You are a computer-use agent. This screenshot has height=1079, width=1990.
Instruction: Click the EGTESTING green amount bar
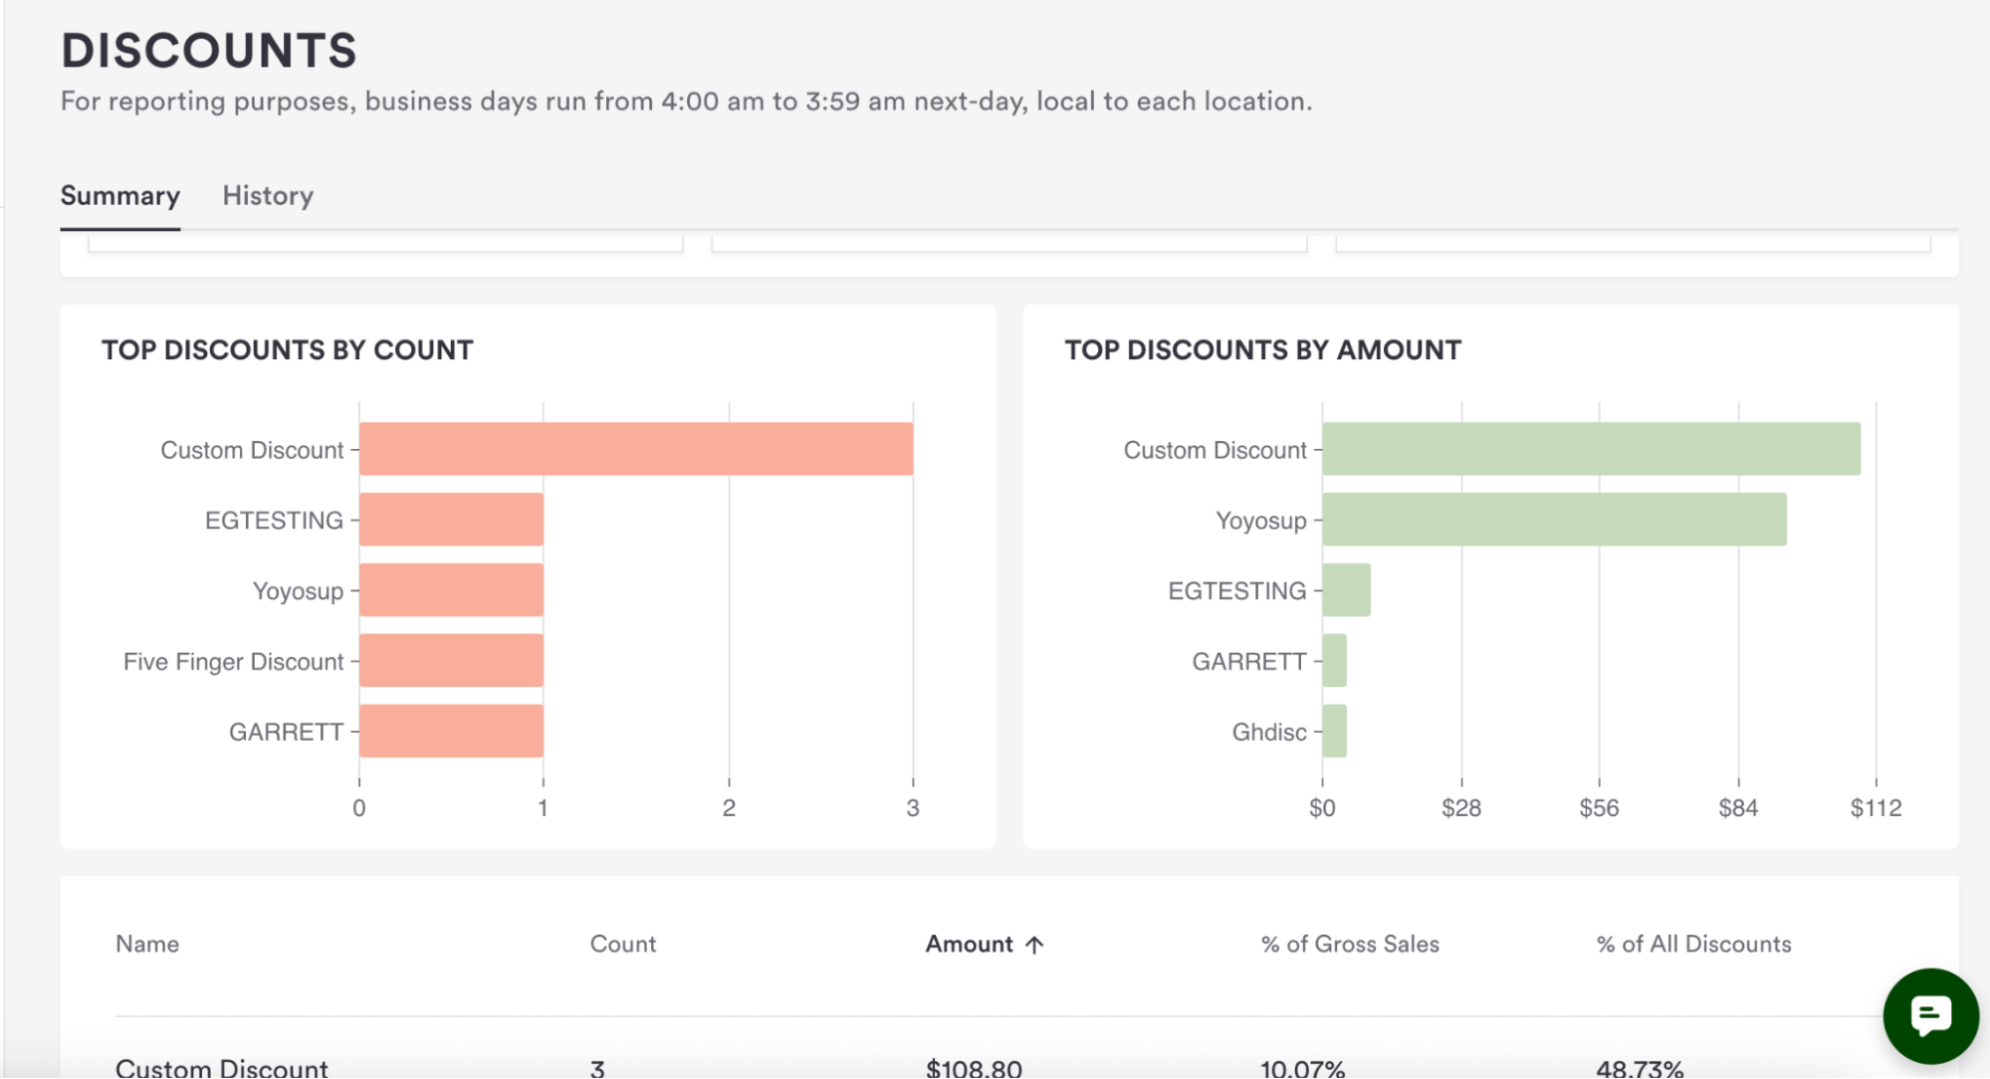pyautogui.click(x=1346, y=590)
